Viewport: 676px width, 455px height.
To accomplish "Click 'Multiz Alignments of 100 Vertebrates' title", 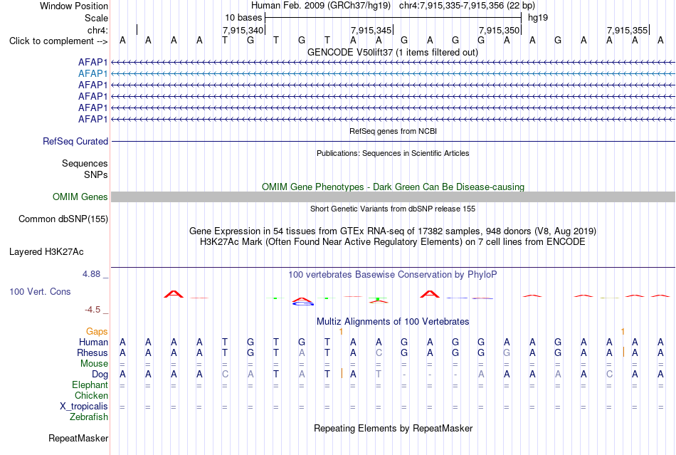I will click(393, 322).
